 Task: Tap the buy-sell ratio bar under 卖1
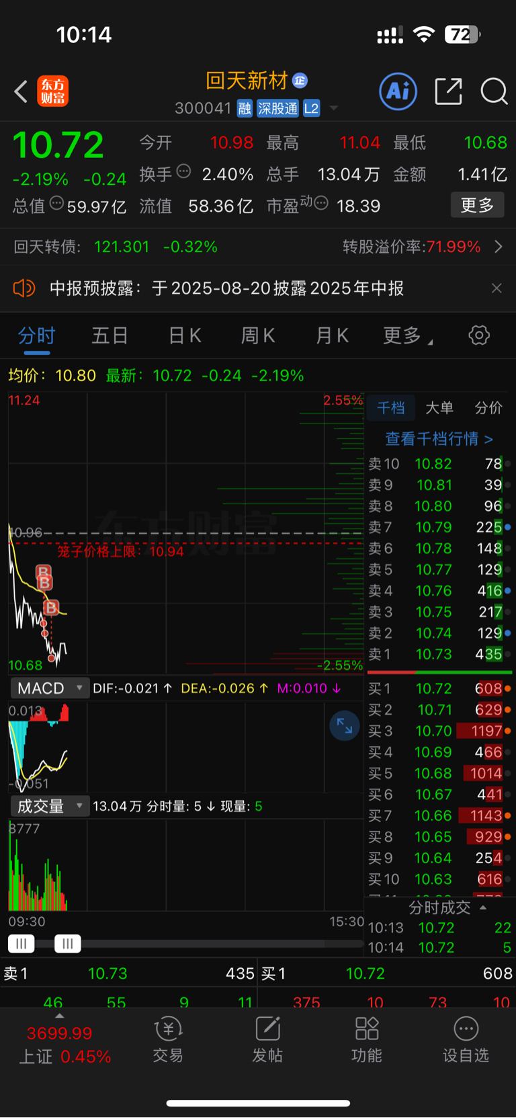point(439,672)
